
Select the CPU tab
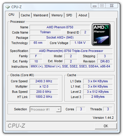click(13, 15)
